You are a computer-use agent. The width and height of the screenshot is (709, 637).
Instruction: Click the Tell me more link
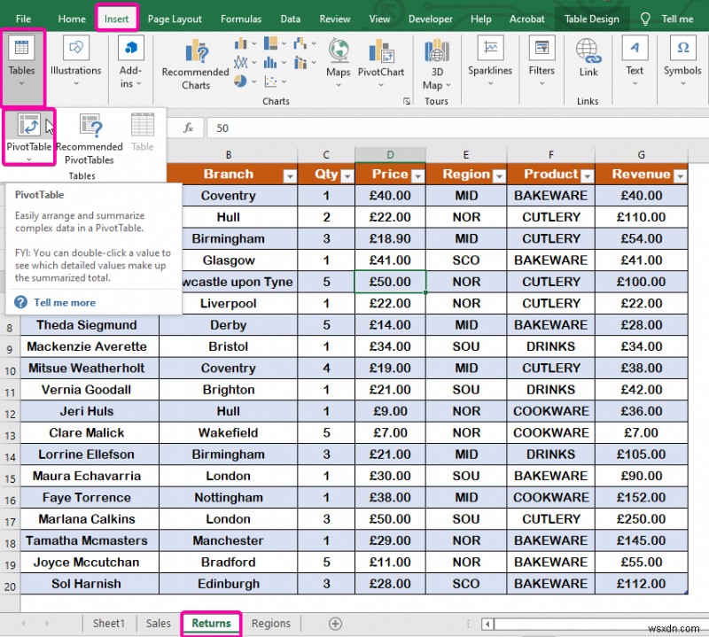point(65,302)
